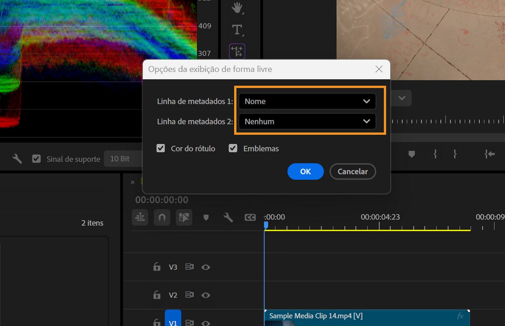Screen dimensions: 505x326
Task: Hide track V2 with its eye toggle
Action: coord(206,295)
